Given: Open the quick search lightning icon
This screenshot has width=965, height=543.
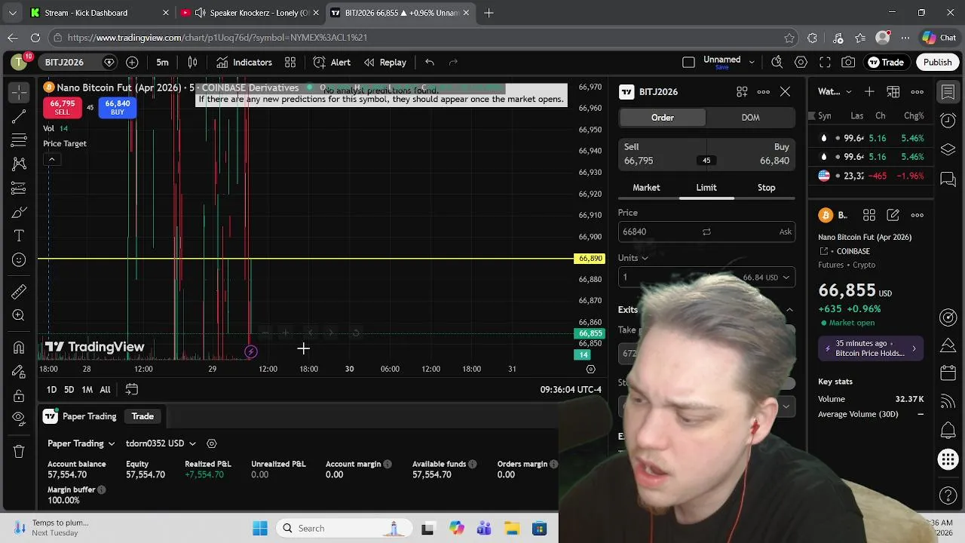Looking at the screenshot, I should pos(777,63).
